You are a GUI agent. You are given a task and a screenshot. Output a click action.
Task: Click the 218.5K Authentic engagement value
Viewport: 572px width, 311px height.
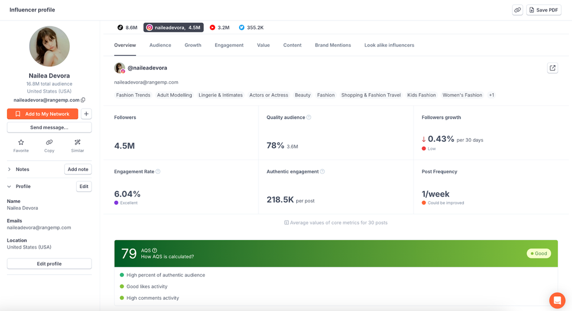point(280,200)
